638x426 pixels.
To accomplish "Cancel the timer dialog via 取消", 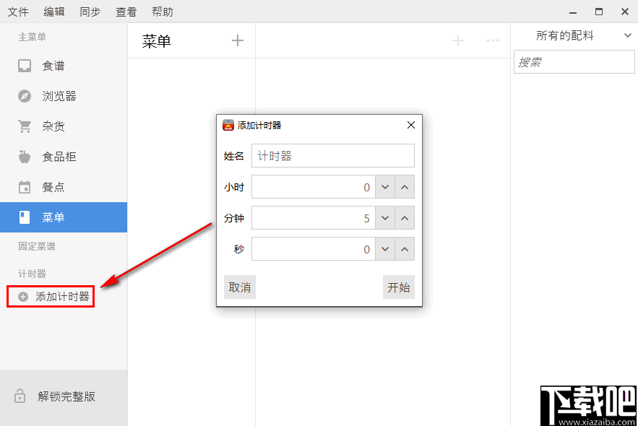I will point(239,287).
